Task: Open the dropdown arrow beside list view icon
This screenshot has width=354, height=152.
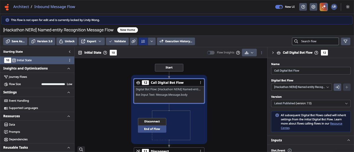Action: 152,41
